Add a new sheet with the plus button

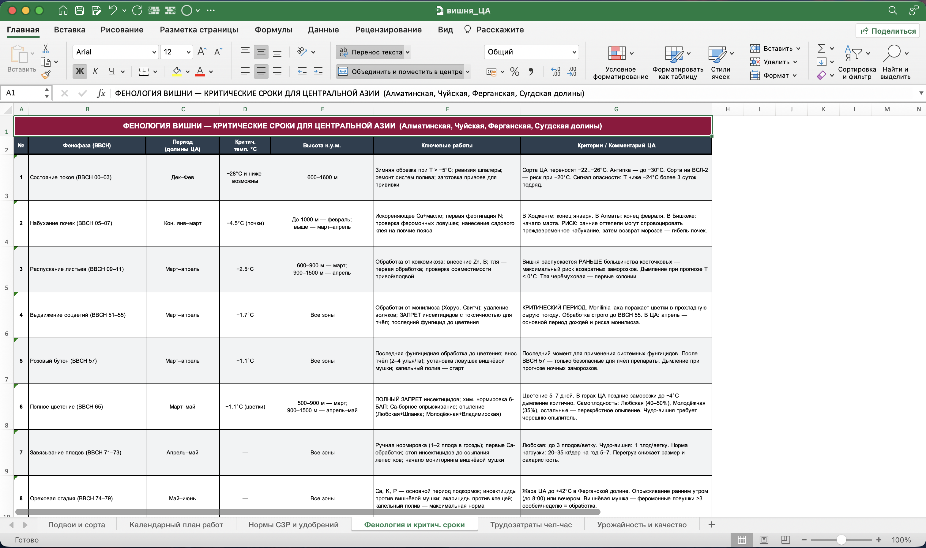711,524
